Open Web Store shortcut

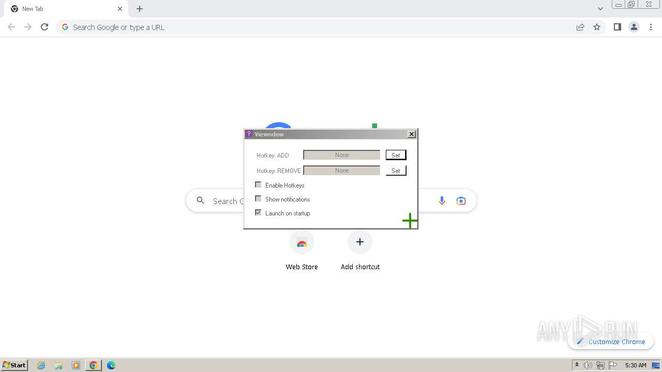302,251
